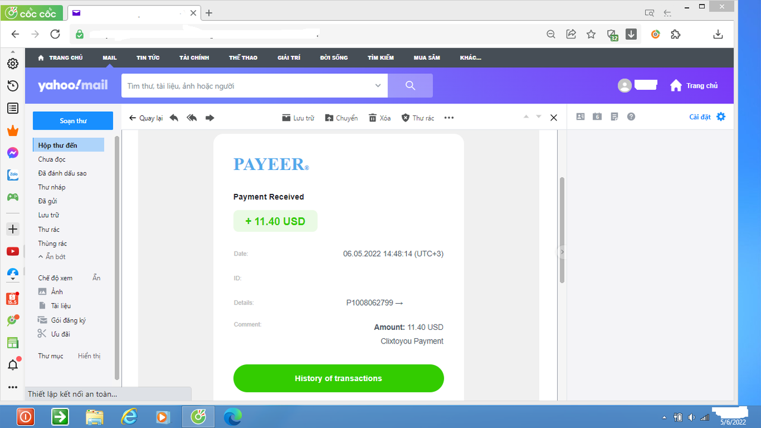Open KHÁC... nav menu
This screenshot has height=428, width=761.
coord(471,58)
